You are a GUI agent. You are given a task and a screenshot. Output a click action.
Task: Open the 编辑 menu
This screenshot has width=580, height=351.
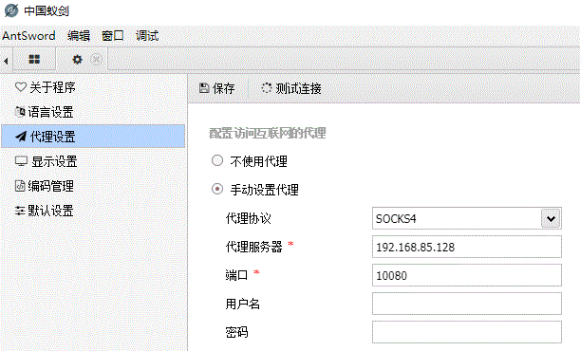[x=79, y=36]
